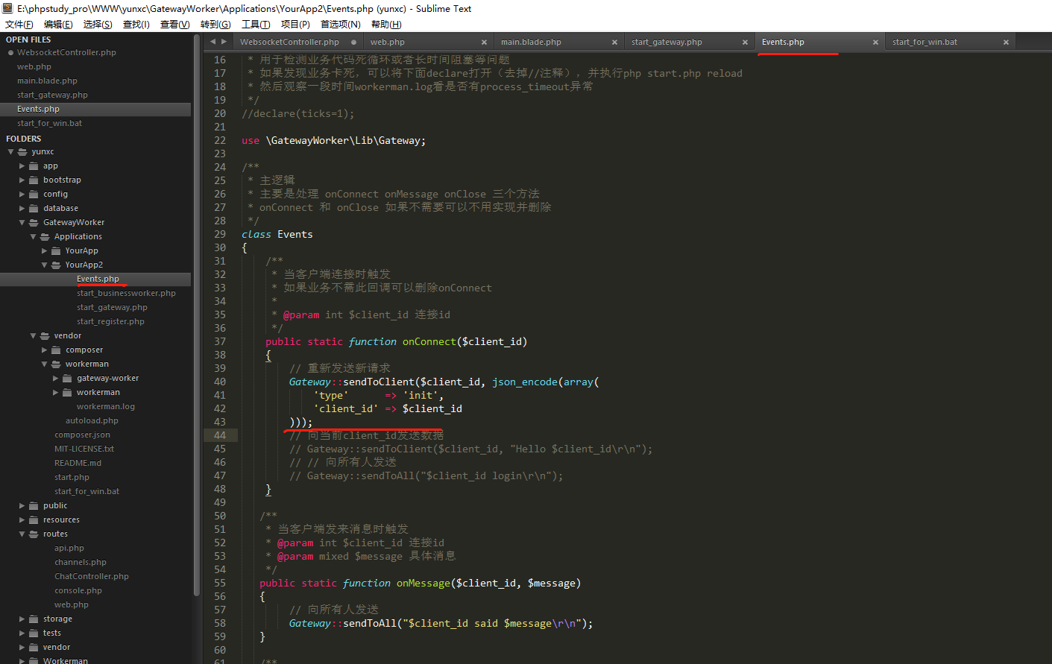Click the tab scroll left arrow
This screenshot has width=1052, height=664.
[x=213, y=42]
